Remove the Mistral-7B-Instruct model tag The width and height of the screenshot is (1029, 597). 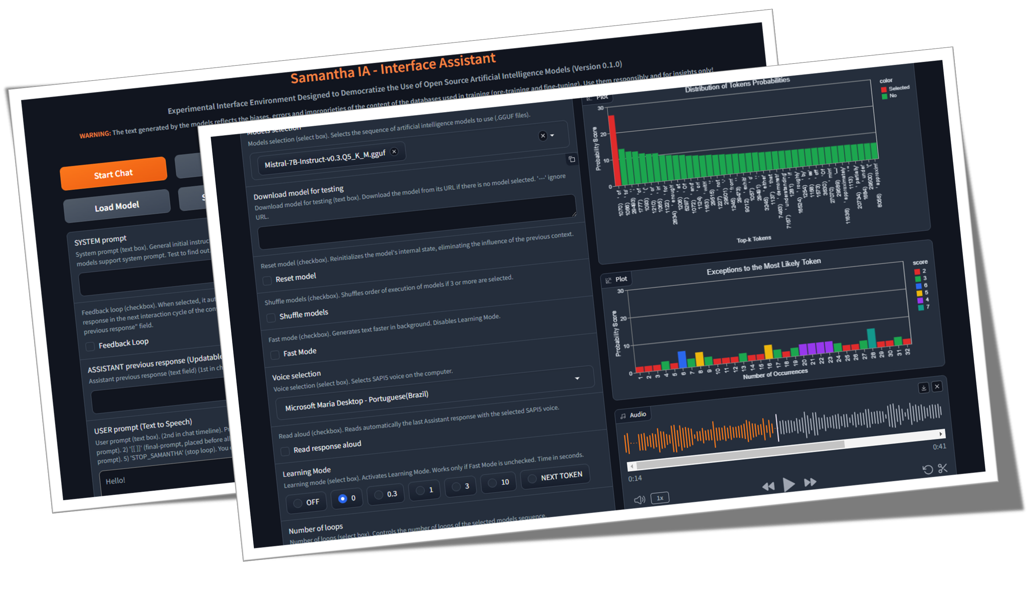point(394,151)
